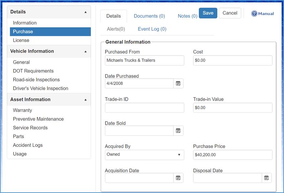Select License in the sidebar
284x193 pixels.
pos(21,41)
